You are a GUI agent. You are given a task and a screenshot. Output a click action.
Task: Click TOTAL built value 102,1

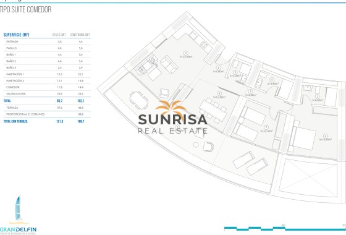pos(81,101)
